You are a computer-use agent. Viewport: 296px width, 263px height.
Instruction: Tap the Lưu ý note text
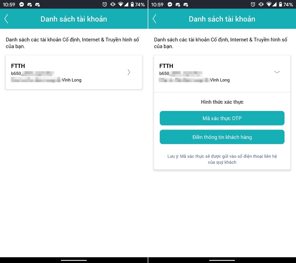click(222, 159)
